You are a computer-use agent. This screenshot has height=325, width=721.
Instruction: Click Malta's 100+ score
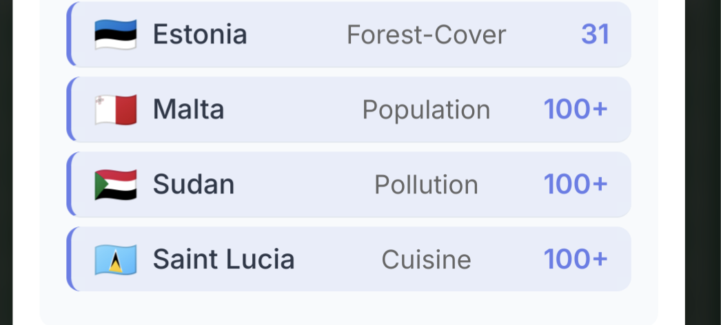[576, 109]
